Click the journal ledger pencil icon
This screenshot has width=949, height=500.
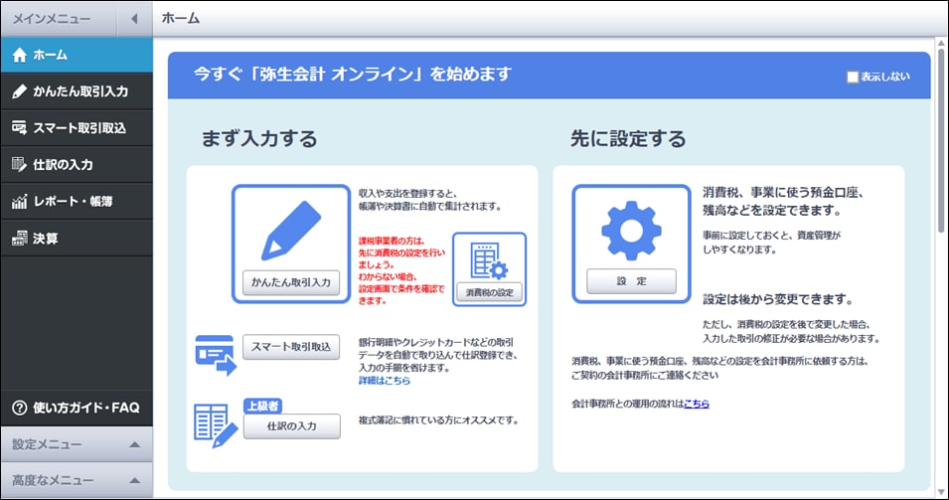point(216,426)
